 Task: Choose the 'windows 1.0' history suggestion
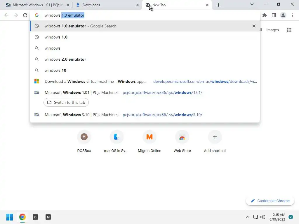(145, 37)
